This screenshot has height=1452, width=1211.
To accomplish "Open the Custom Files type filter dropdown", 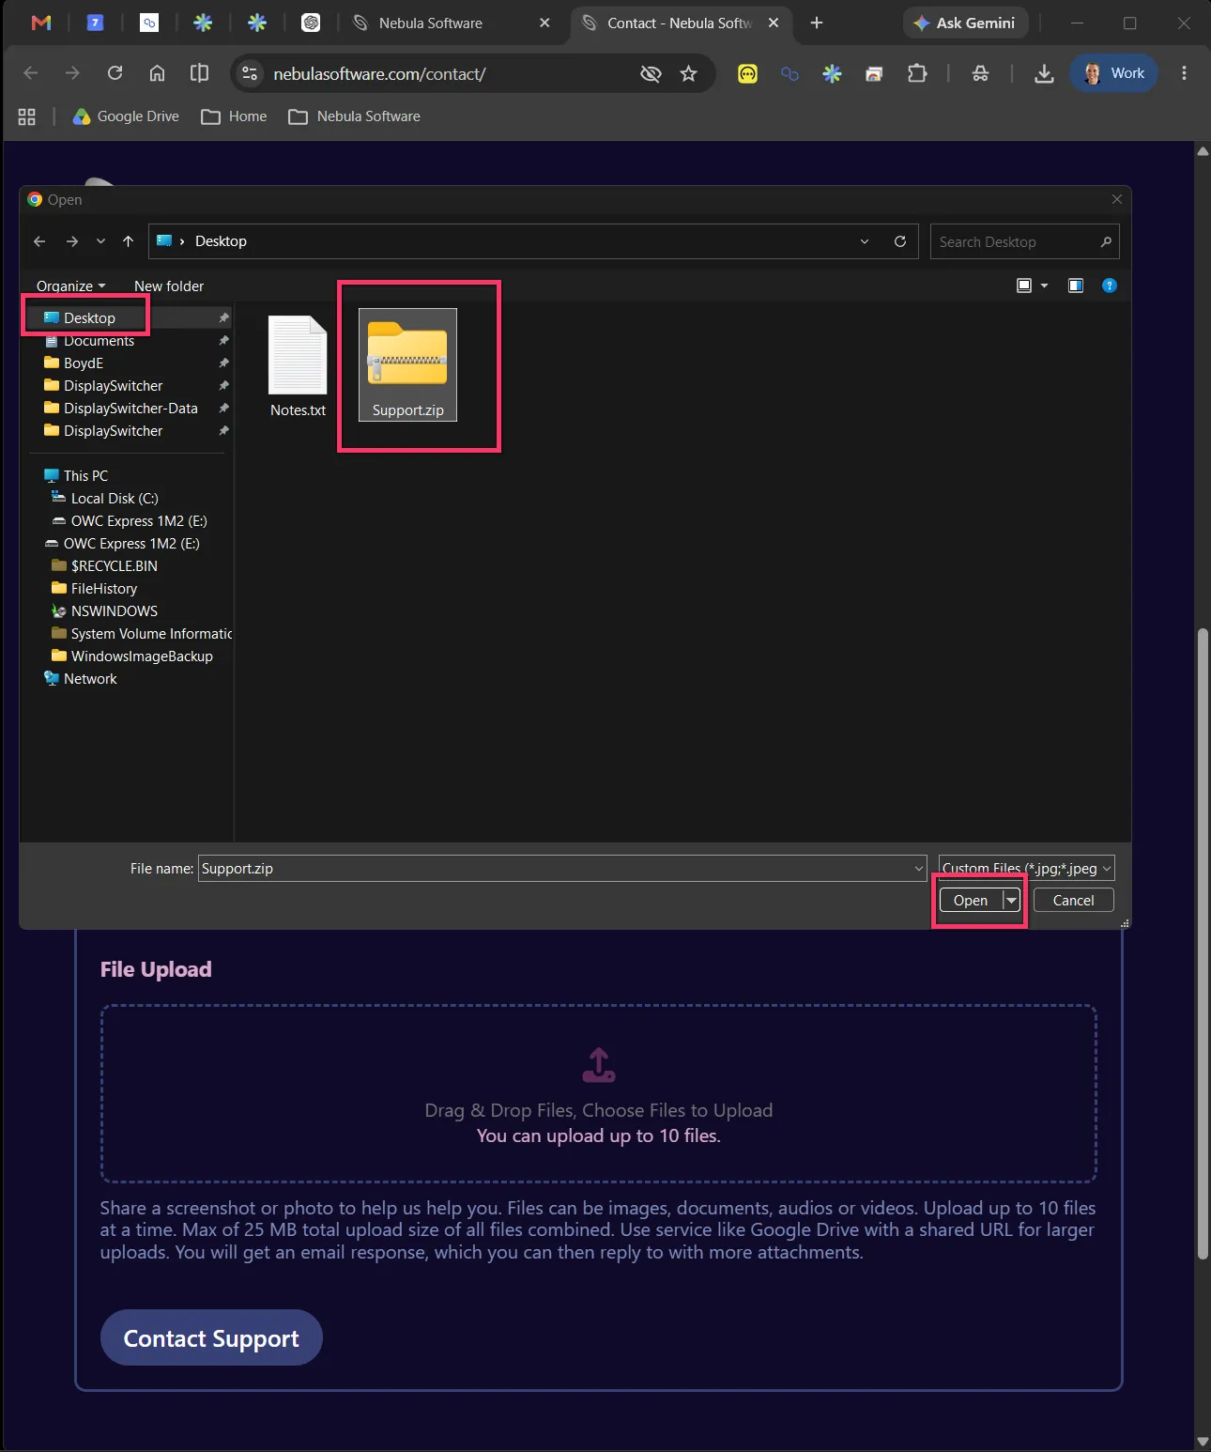I will [1026, 869].
